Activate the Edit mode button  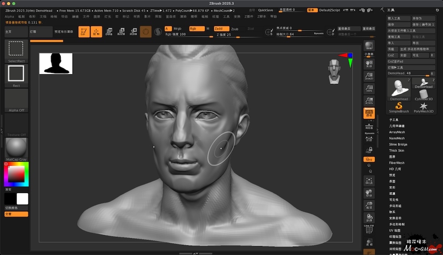pos(84,31)
